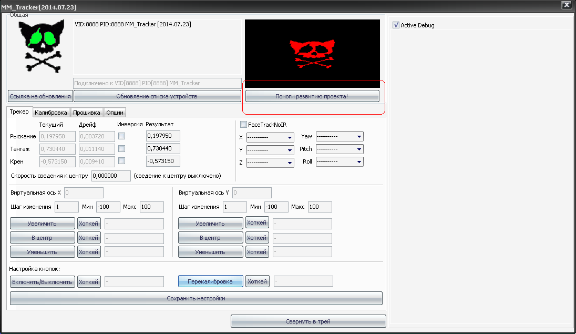The height and width of the screenshot is (334, 576).
Task: Click X axis Макс field
Action: [152, 207]
